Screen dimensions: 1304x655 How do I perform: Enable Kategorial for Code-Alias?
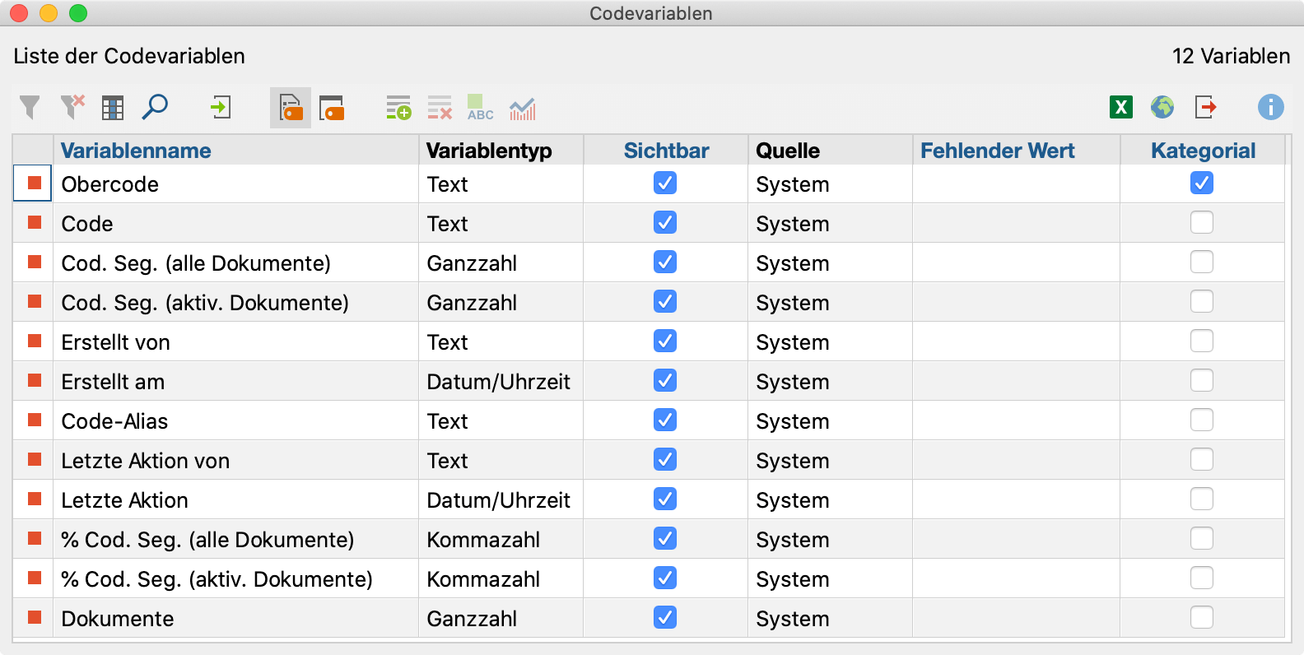click(1202, 420)
